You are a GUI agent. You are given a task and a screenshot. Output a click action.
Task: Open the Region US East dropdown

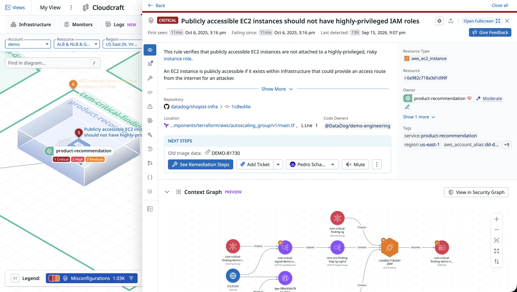coord(122,44)
